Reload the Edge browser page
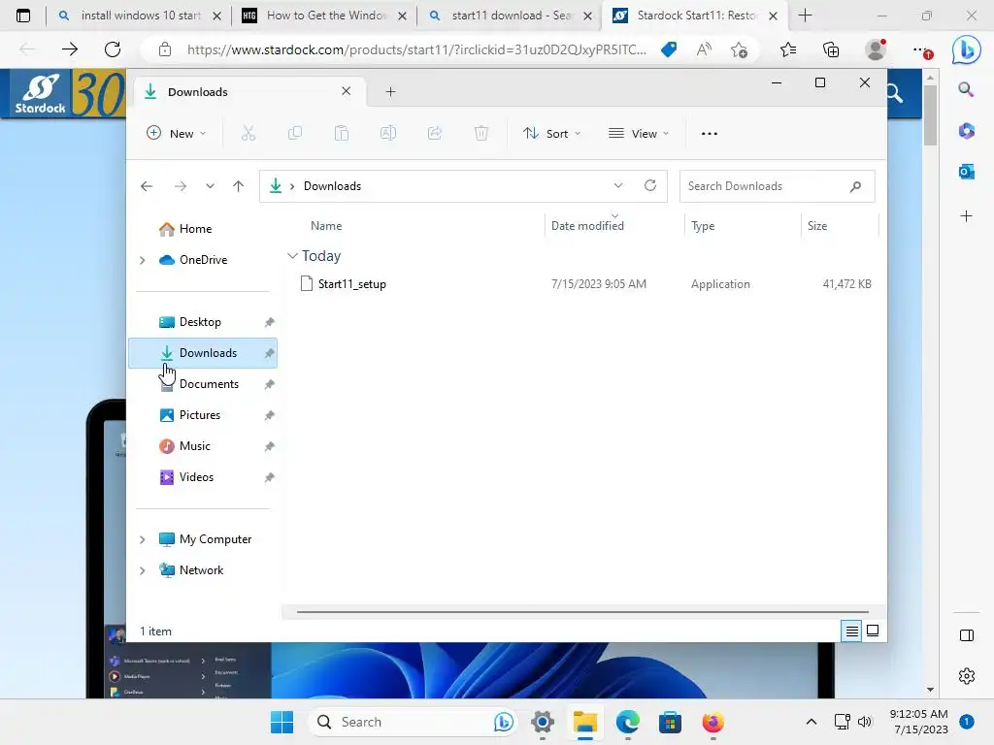This screenshot has height=745, width=994. point(113,49)
